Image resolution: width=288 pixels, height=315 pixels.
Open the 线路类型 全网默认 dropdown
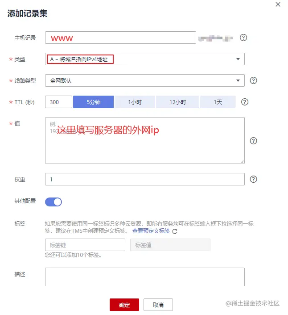click(x=145, y=80)
